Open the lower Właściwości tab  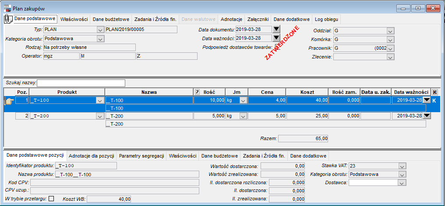click(x=183, y=156)
